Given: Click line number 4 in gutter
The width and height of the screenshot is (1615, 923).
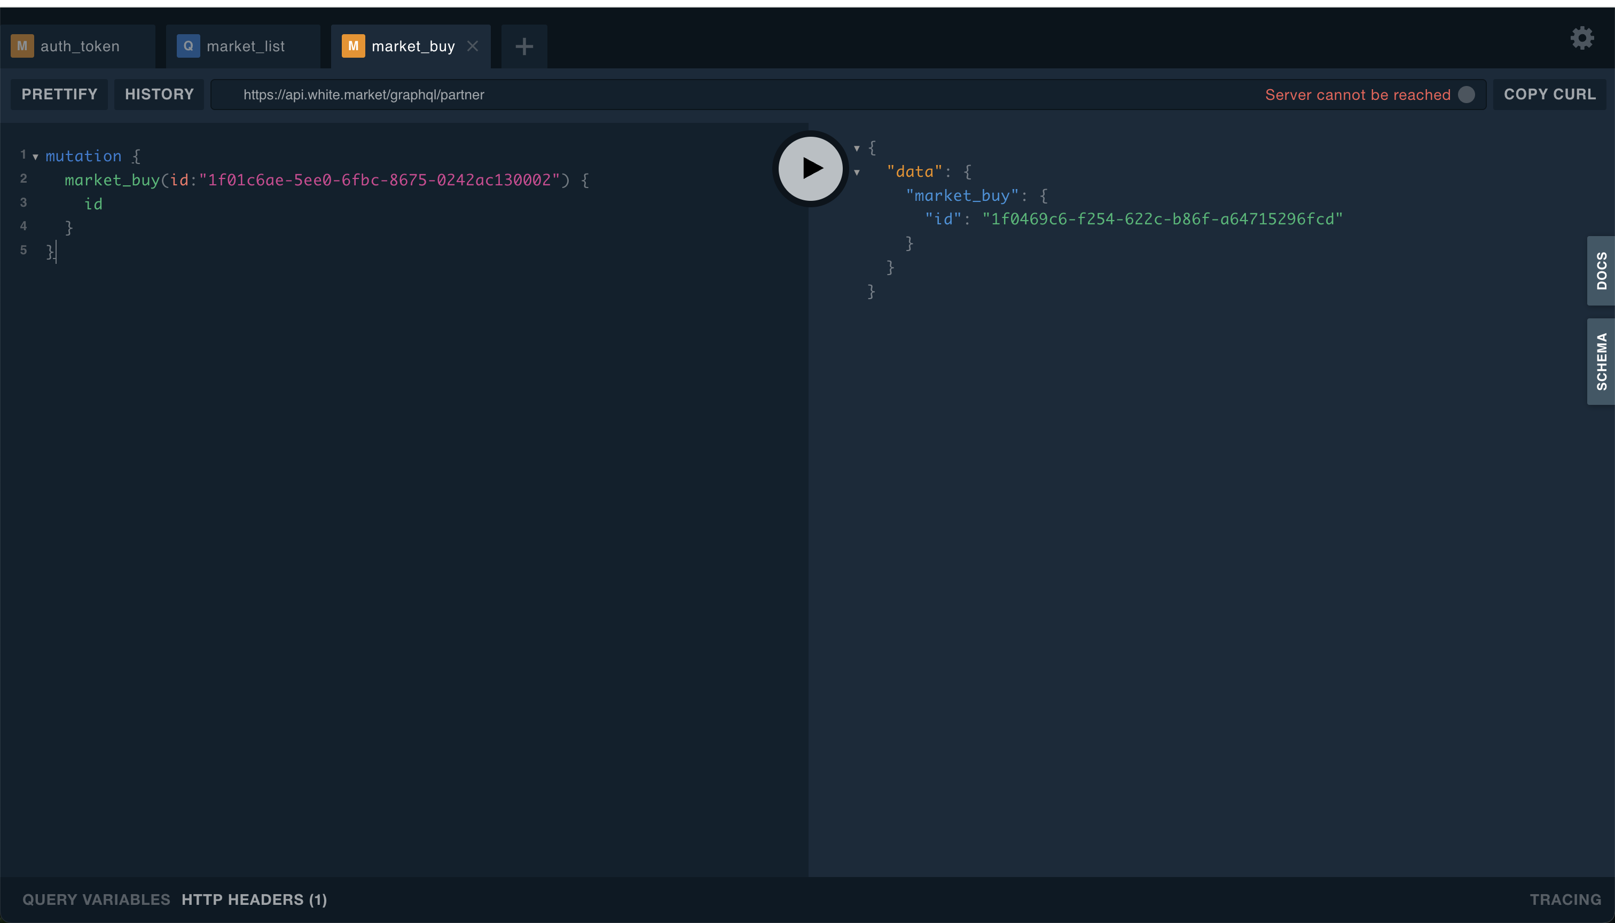Looking at the screenshot, I should [x=23, y=226].
